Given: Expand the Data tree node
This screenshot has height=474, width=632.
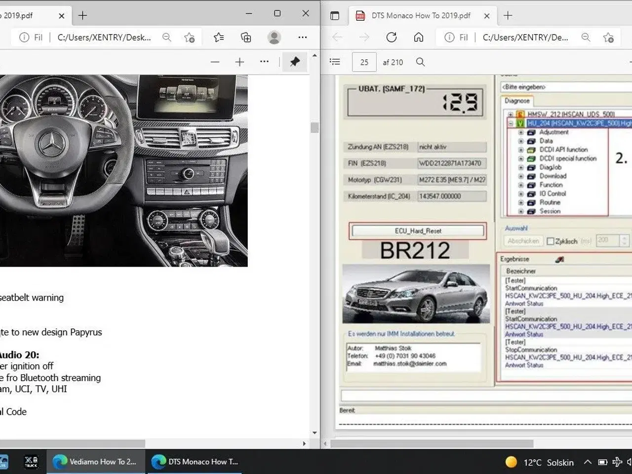Looking at the screenshot, I should tap(520, 141).
